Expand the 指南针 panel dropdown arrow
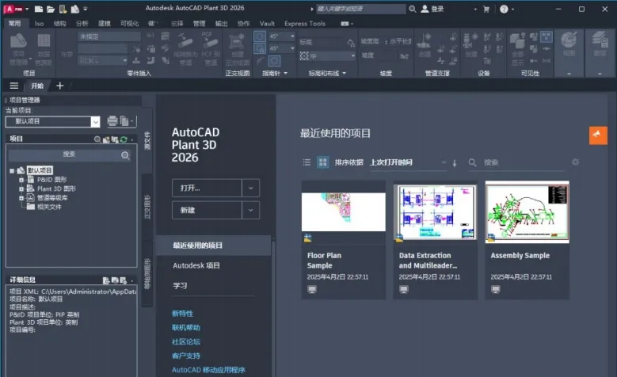 286,73
